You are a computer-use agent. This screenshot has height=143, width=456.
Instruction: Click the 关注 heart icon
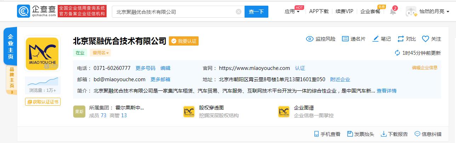[425, 39]
